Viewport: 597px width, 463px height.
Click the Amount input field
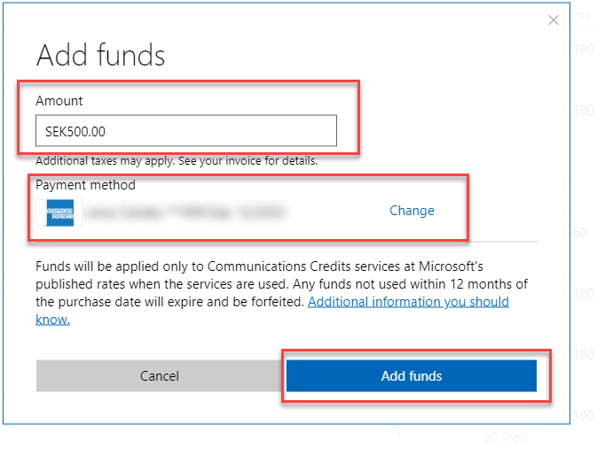tap(186, 131)
